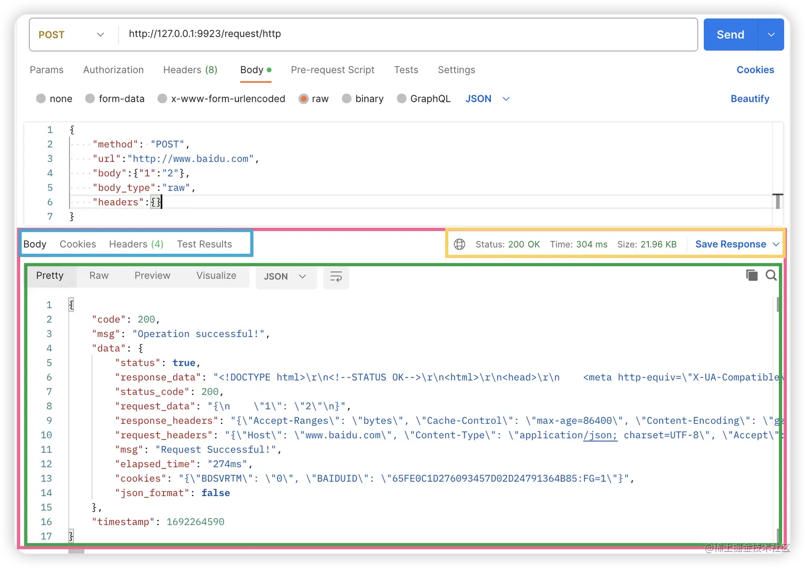Click Status: 200 OK text
The image size is (805, 568).
tap(507, 244)
